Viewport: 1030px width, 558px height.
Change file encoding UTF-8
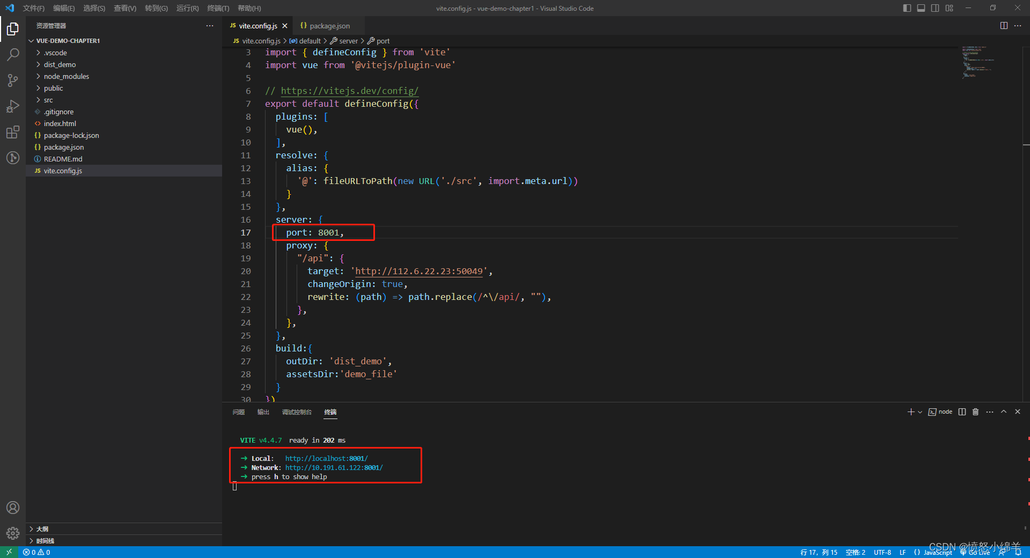click(x=882, y=552)
